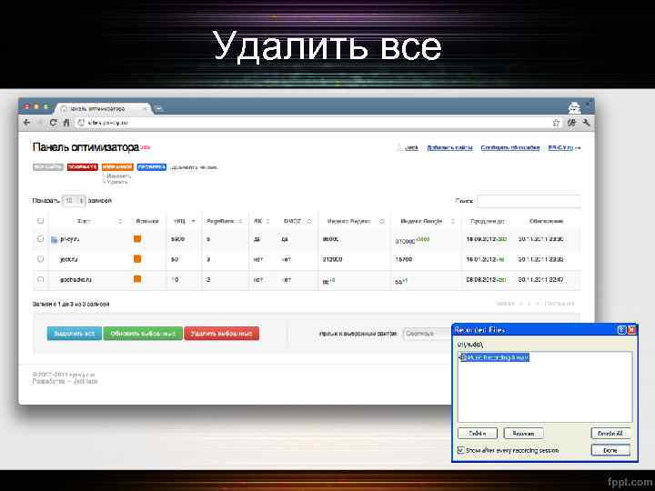
Task: Click Done in Recorded Files dialog
Action: (x=610, y=450)
